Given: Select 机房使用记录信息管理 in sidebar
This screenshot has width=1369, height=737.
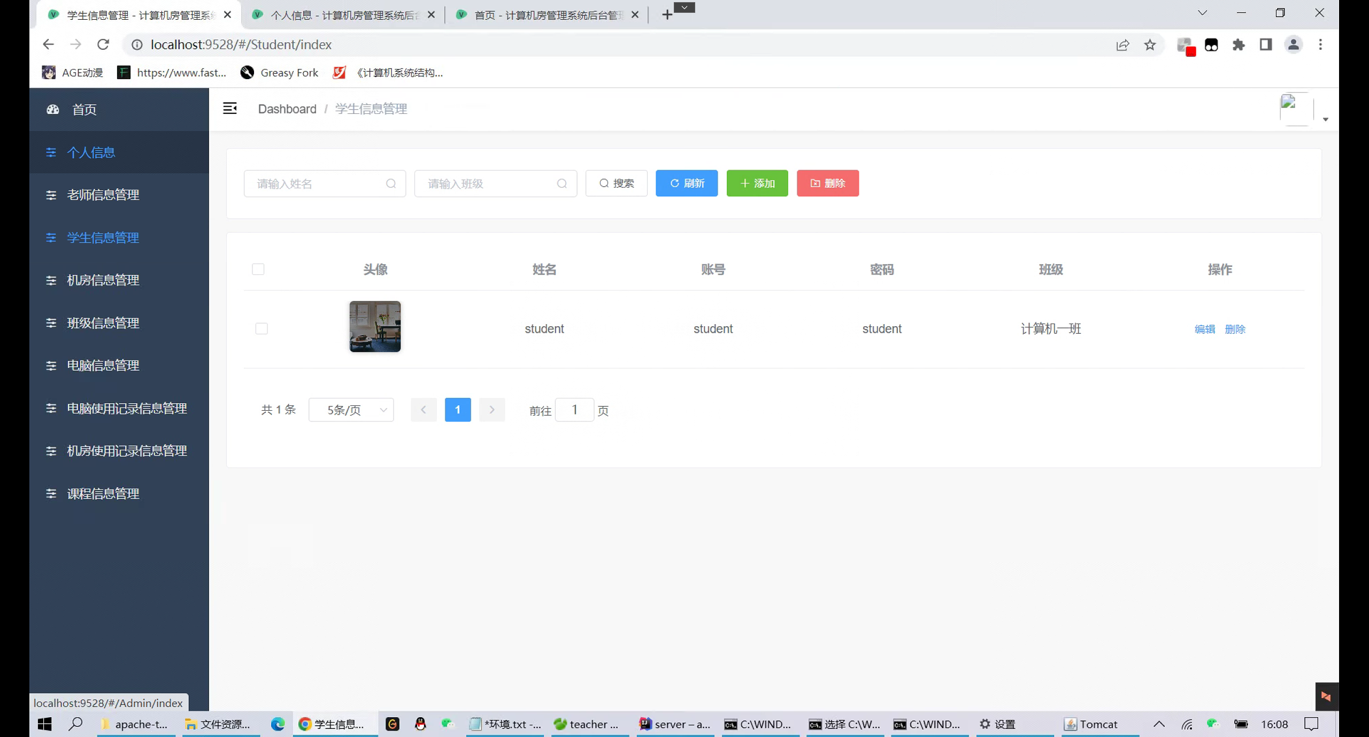Looking at the screenshot, I should pos(126,450).
